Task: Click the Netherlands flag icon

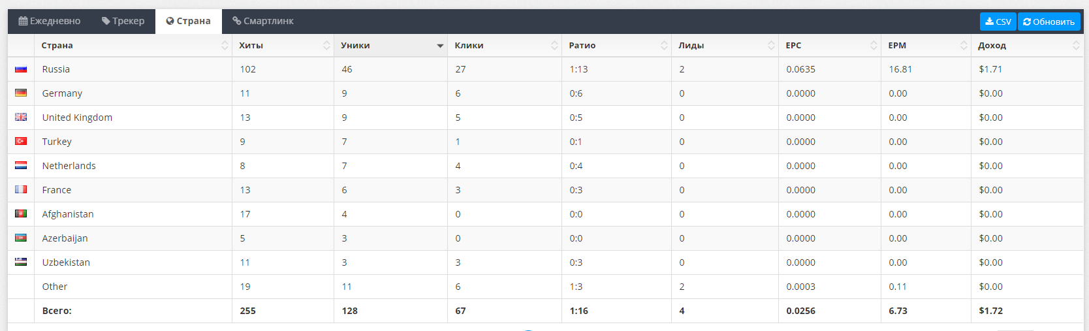Action: [x=21, y=166]
